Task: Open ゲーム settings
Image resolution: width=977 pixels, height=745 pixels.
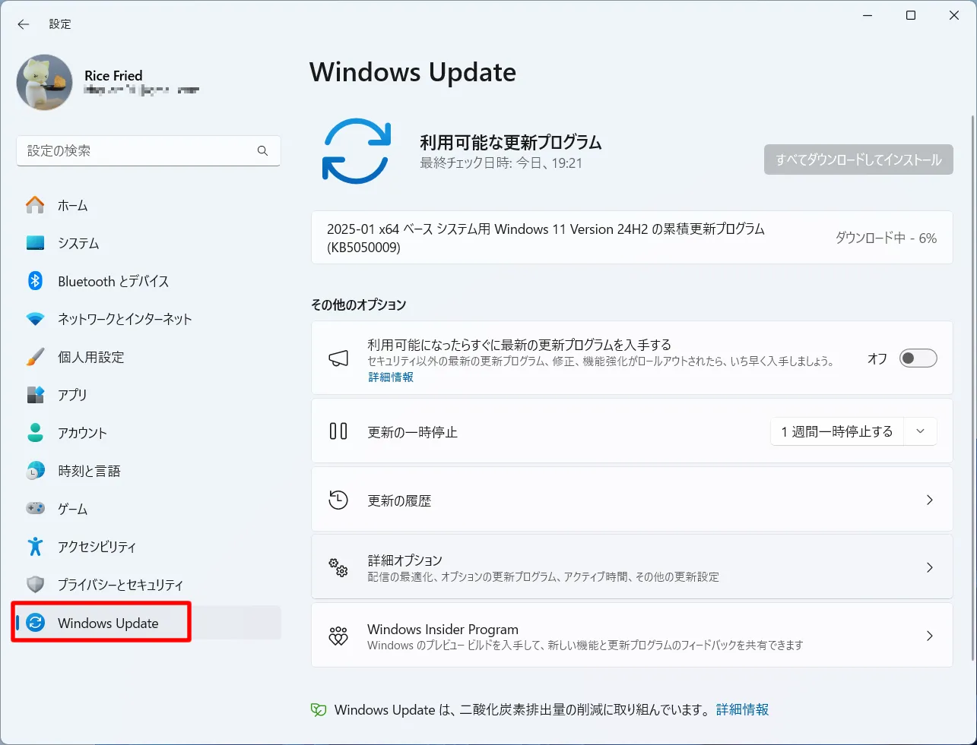Action: 148,509
